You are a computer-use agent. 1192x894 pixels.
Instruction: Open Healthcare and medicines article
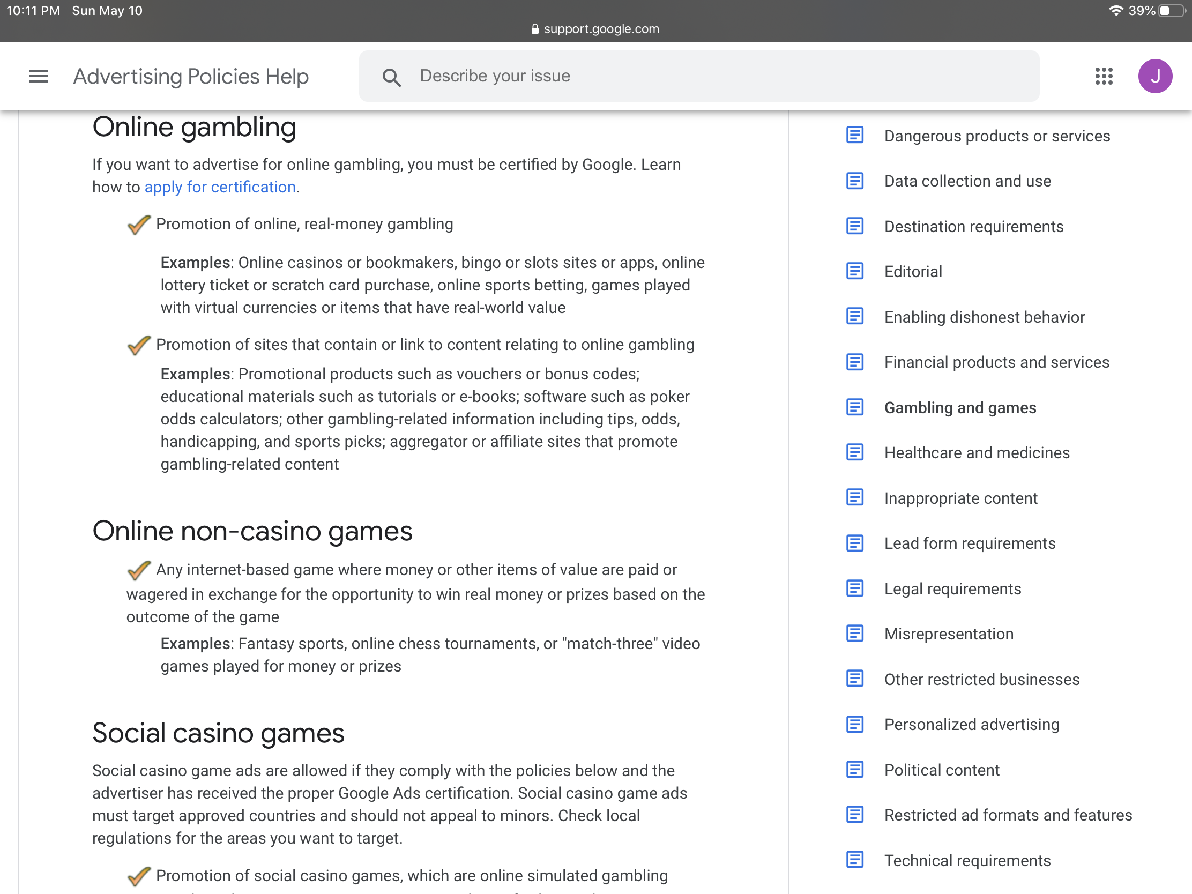coord(977,453)
